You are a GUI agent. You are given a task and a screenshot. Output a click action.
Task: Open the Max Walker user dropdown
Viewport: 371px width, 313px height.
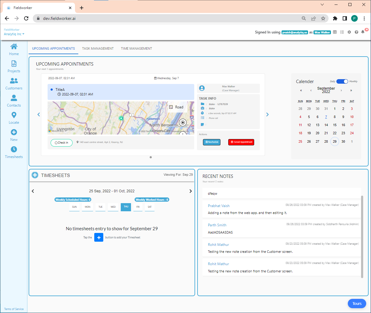(322, 32)
